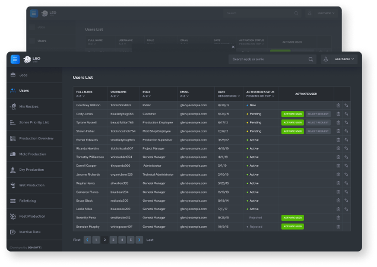The image size is (377, 267).
Task: Click the email of Darrell Cooper
Action: pyautogui.click(x=194, y=166)
